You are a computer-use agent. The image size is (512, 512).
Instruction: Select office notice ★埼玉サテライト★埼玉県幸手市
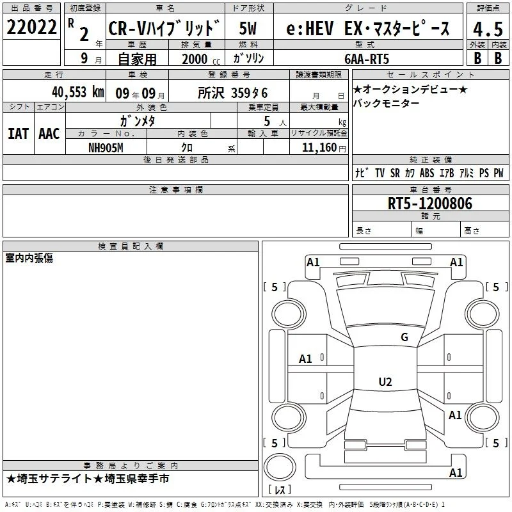pyautogui.click(x=88, y=479)
